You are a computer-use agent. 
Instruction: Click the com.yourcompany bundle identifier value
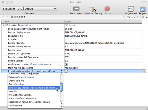tap(103, 43)
